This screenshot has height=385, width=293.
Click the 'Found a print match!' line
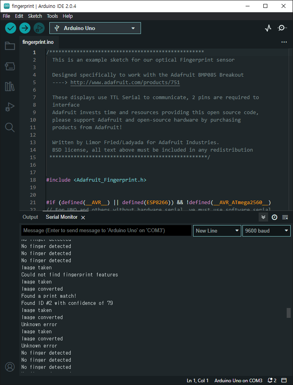point(49,296)
